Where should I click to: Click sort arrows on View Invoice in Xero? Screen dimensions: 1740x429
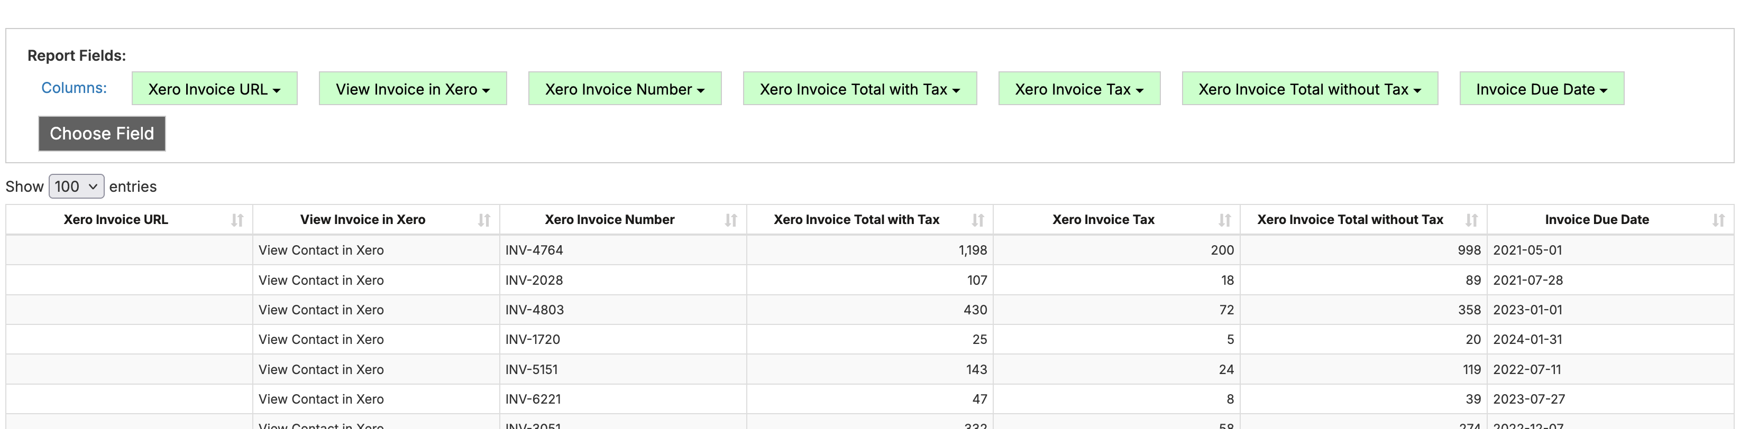483,220
